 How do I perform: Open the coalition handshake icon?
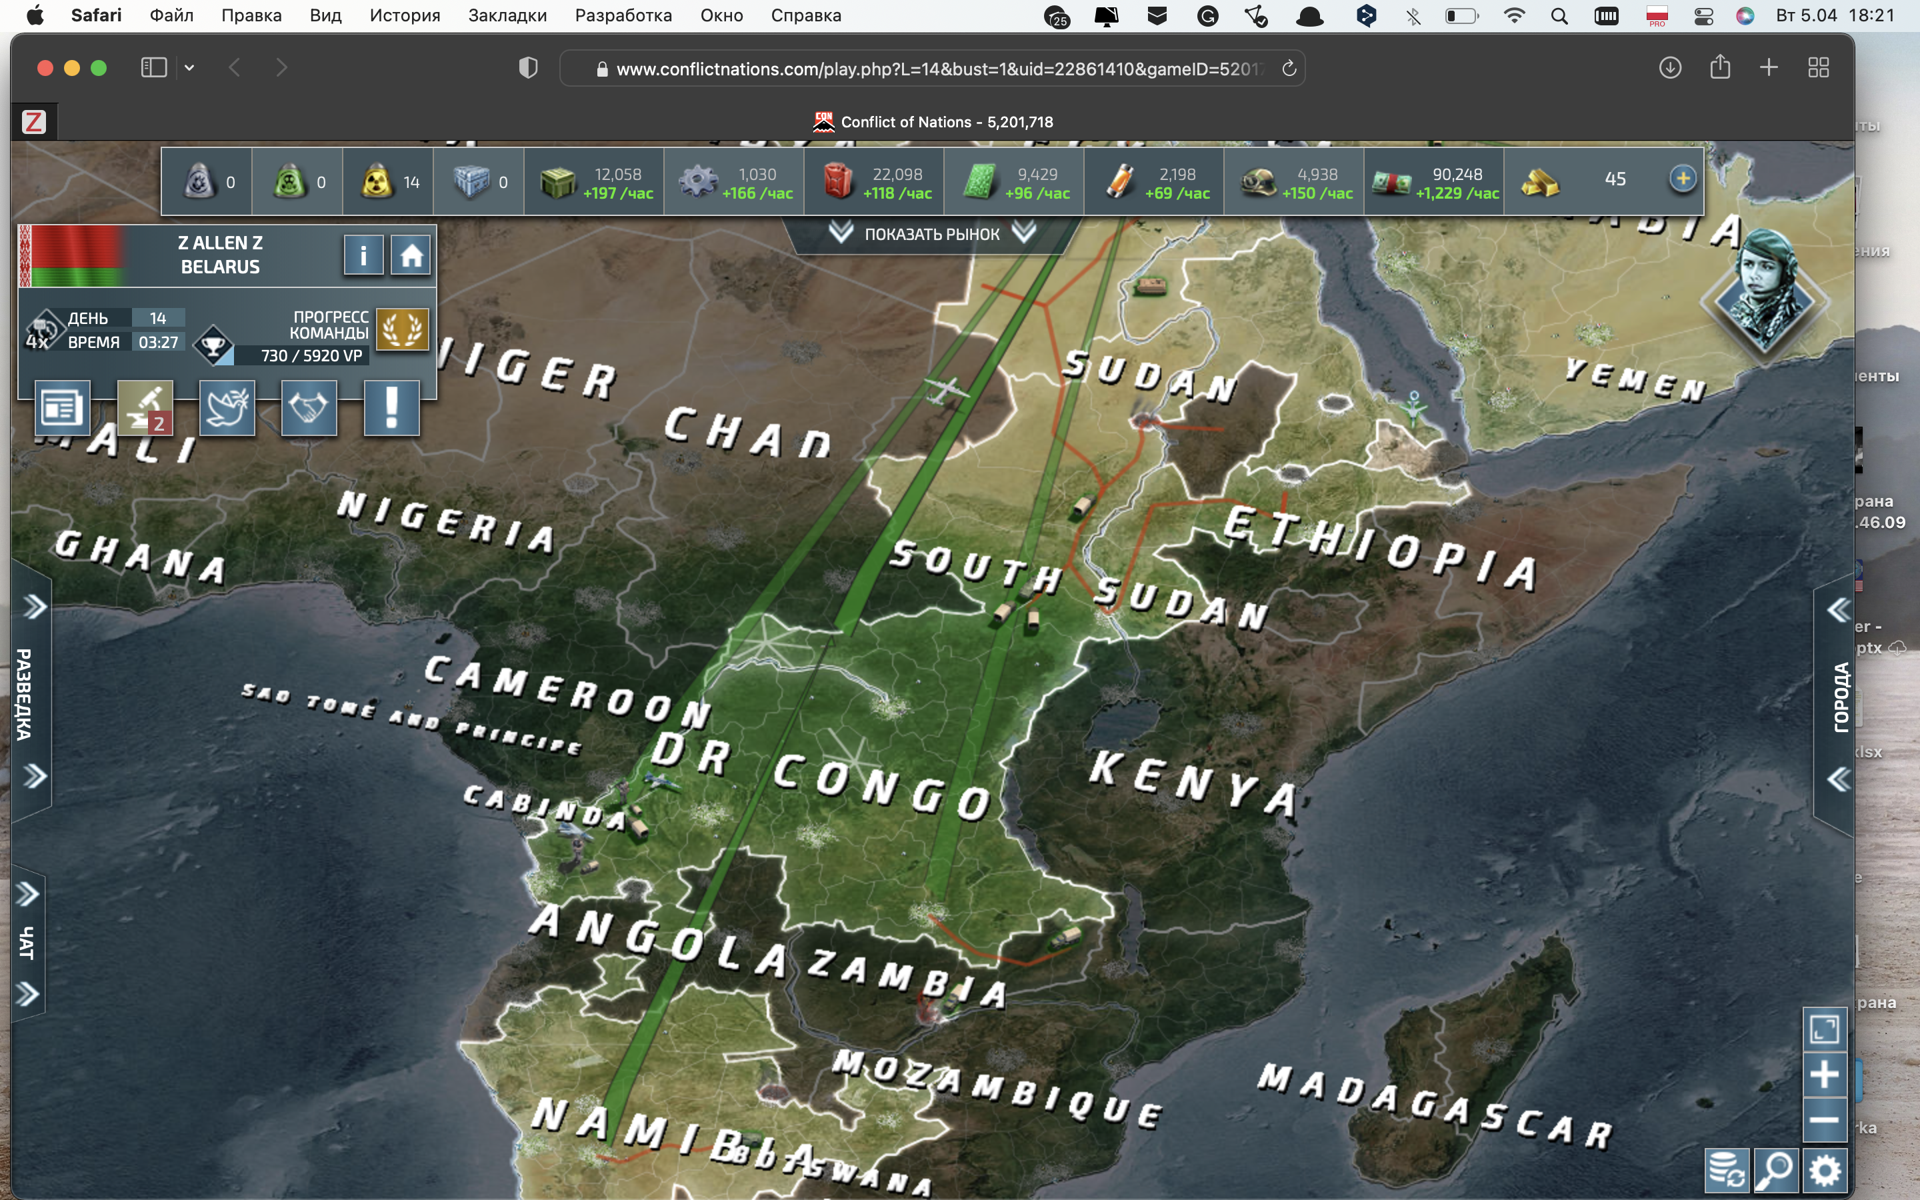[x=309, y=408]
